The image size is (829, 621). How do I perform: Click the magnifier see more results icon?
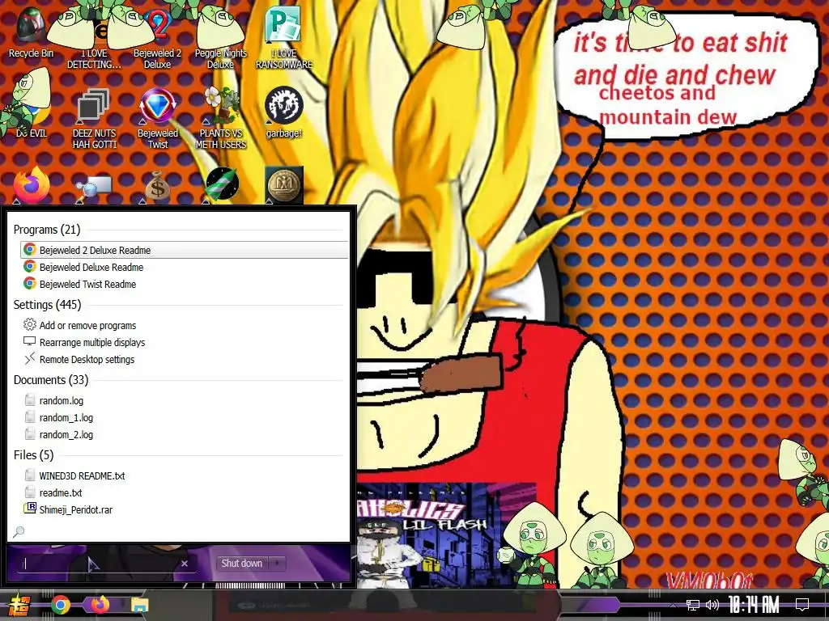[19, 532]
